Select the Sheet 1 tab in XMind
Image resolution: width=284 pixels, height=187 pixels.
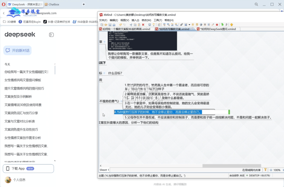(104, 170)
